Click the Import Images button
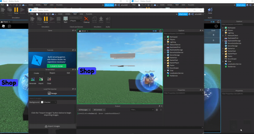 (52, 126)
